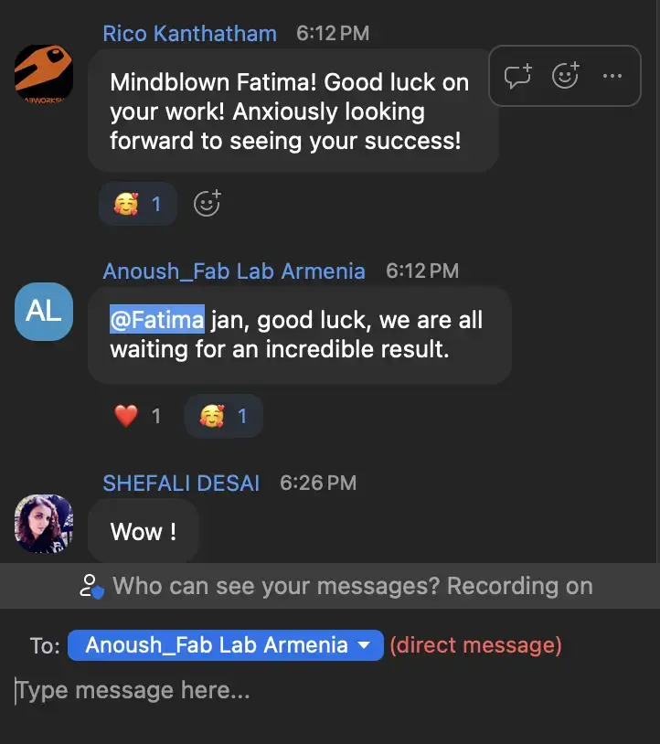The height and width of the screenshot is (744, 660).
Task: Click the reply-in-thread icon on Rico's message
Action: pos(517,76)
